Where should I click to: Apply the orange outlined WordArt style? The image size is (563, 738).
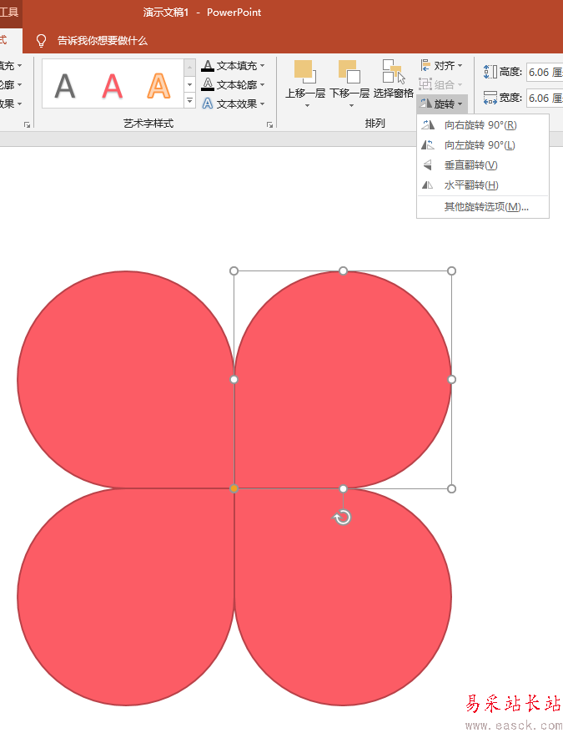point(158,85)
